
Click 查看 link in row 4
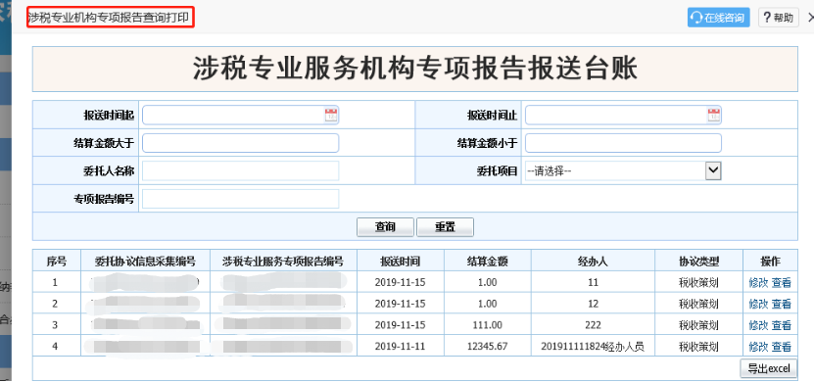pos(782,347)
